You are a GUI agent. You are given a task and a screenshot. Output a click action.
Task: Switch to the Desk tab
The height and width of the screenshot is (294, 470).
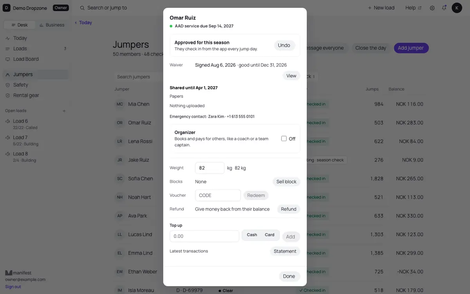coord(20,25)
